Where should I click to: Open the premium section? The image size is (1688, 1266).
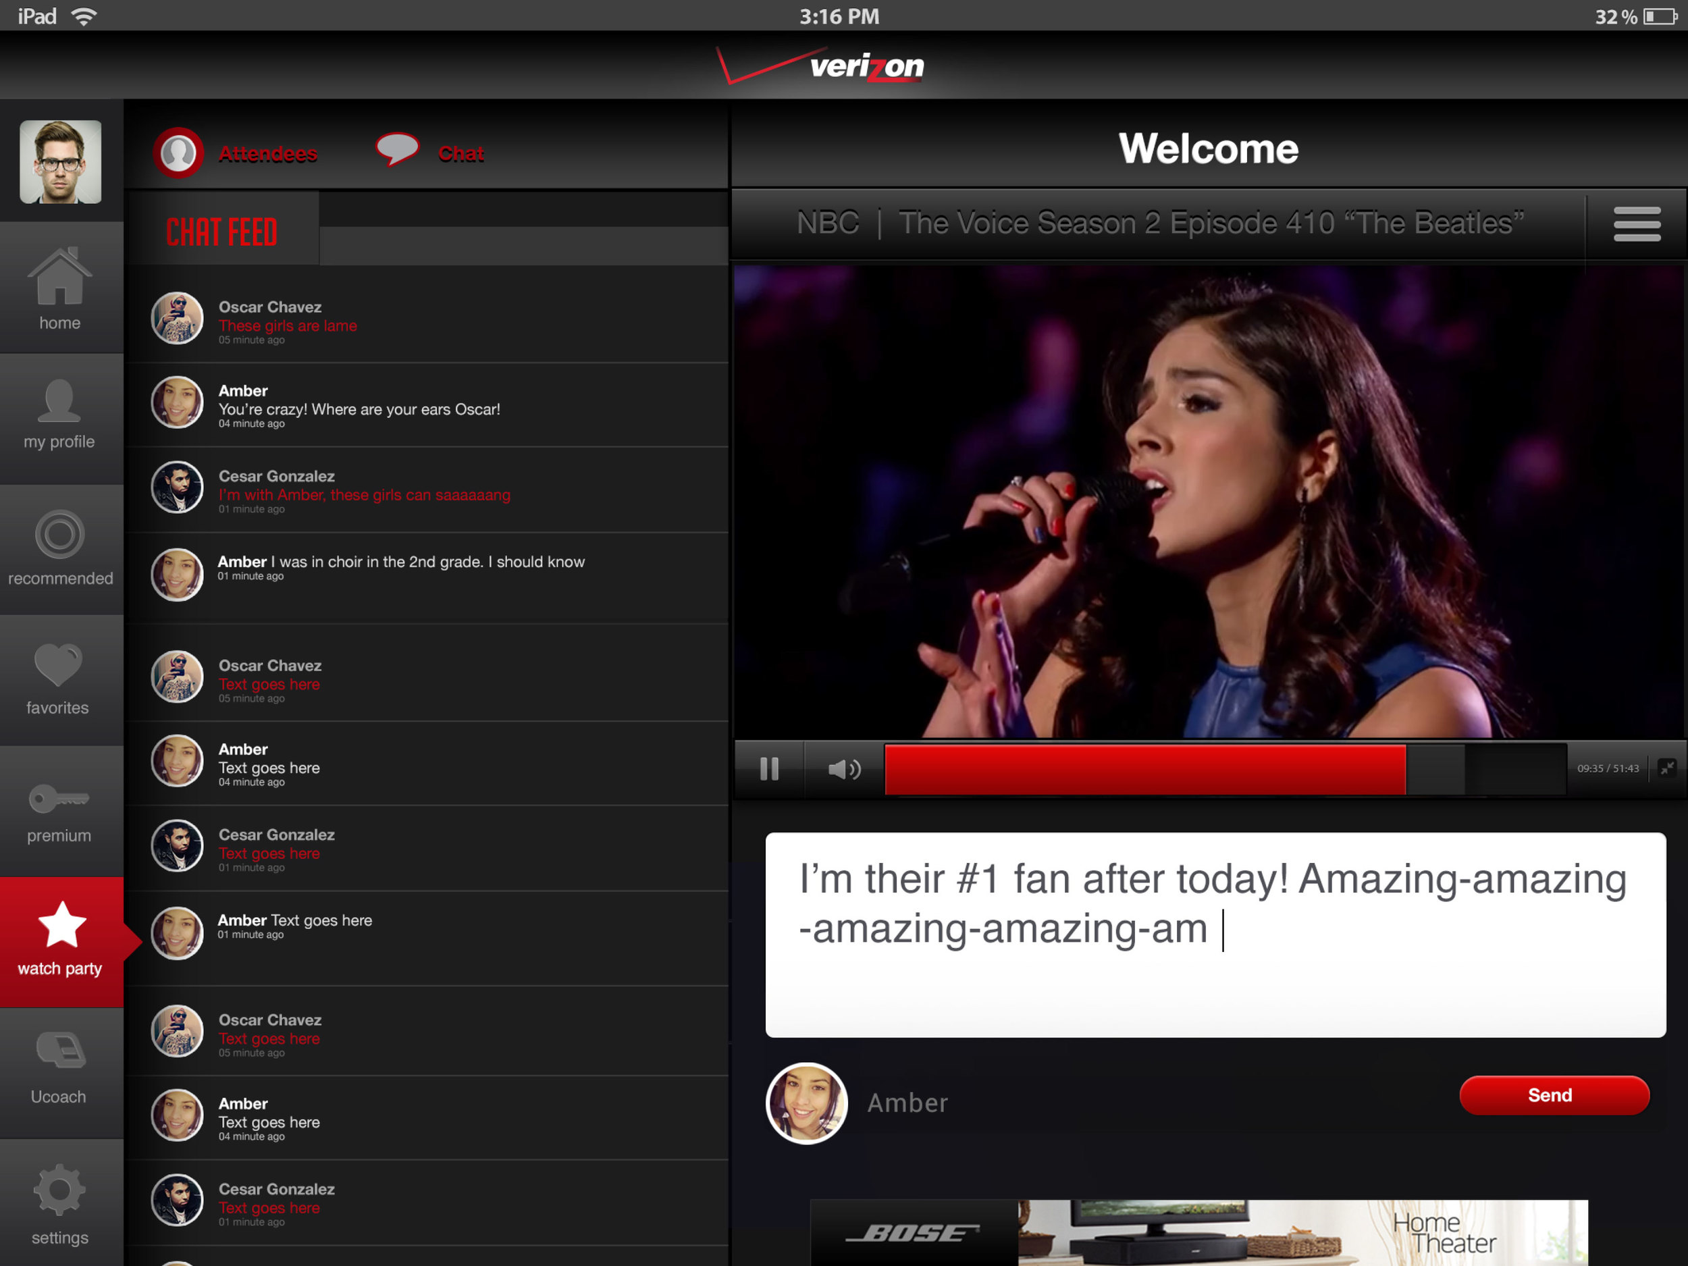tap(59, 809)
